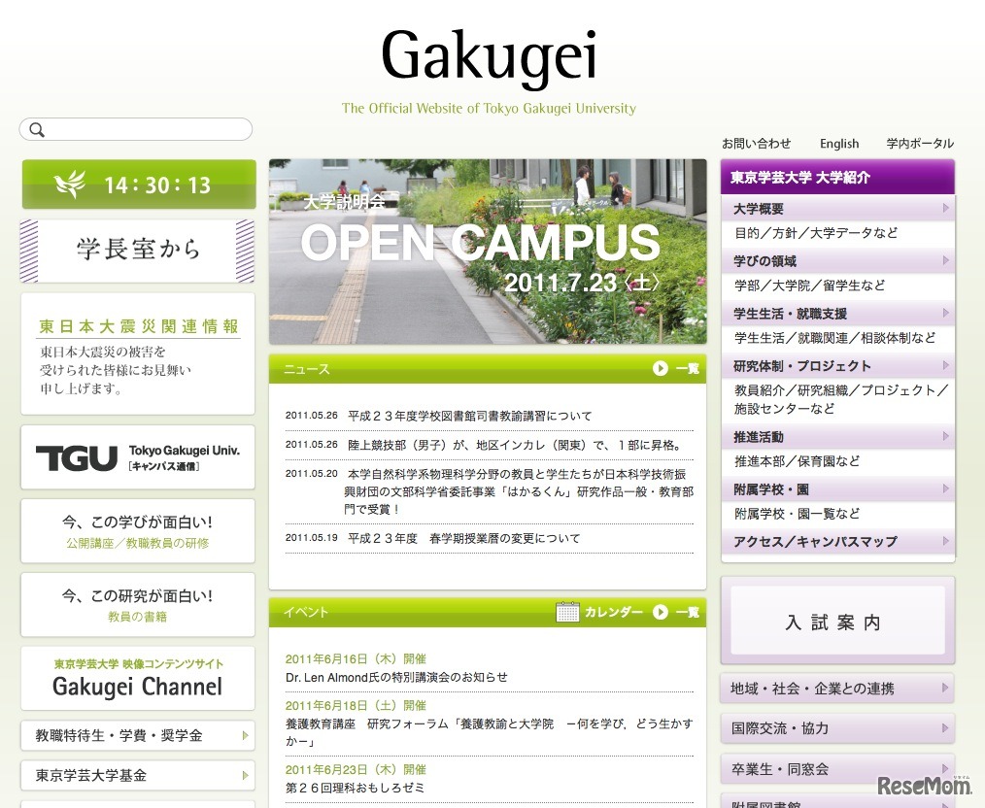Open 教職特待生・学費・奨学金 via its arrow
The image size is (985, 808).
click(x=247, y=736)
